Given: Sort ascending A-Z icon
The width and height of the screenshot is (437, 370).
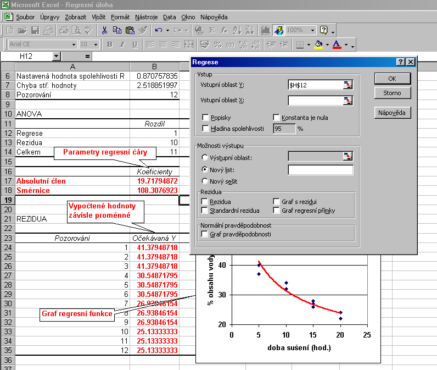Looking at the screenshot, I should point(237,30).
